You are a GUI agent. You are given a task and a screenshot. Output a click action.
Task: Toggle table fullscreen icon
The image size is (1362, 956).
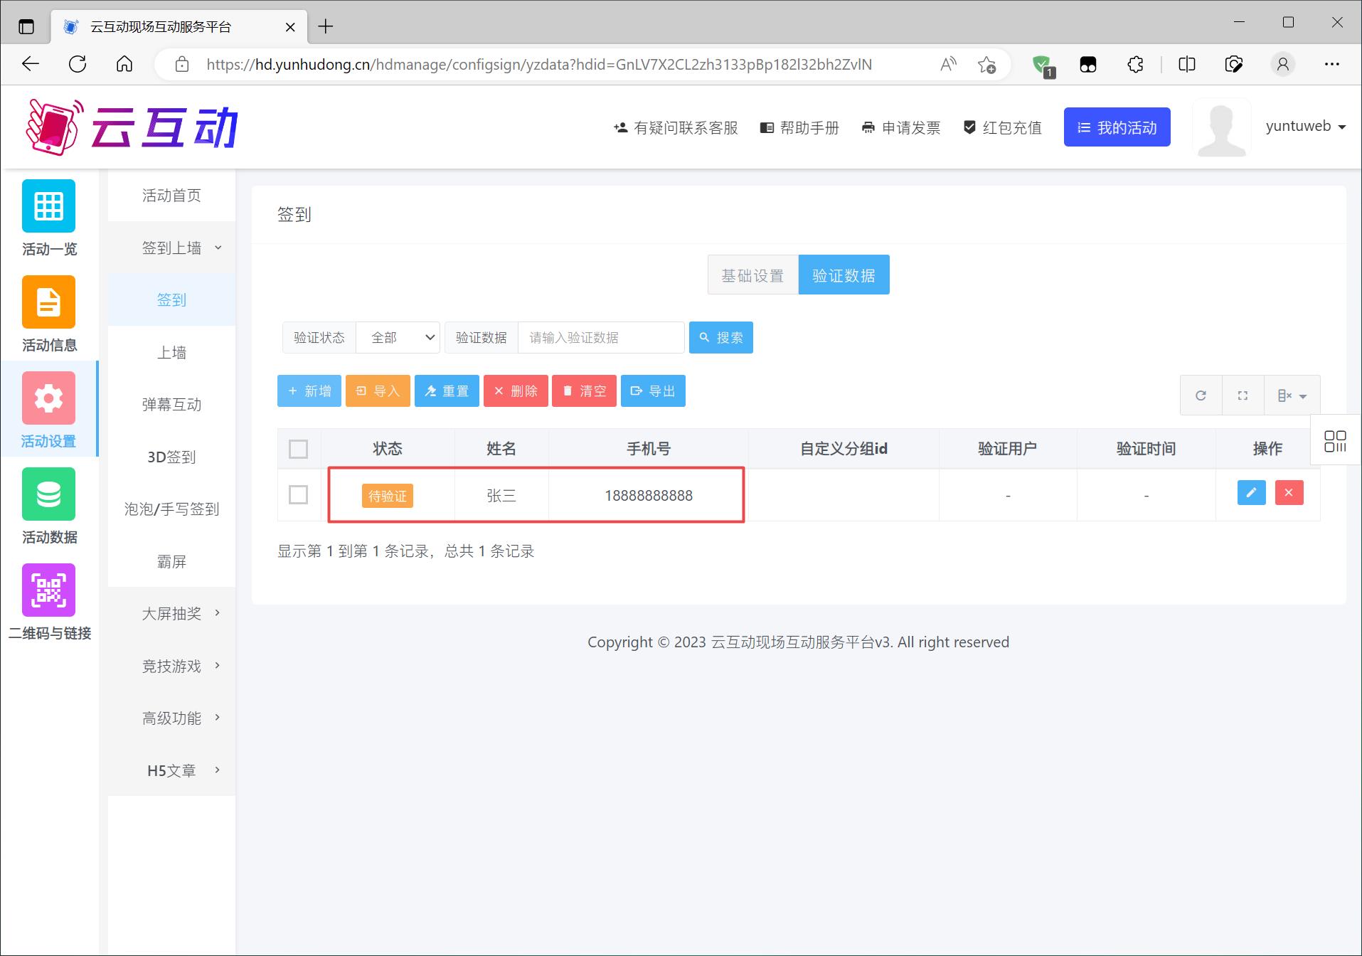[1243, 395]
